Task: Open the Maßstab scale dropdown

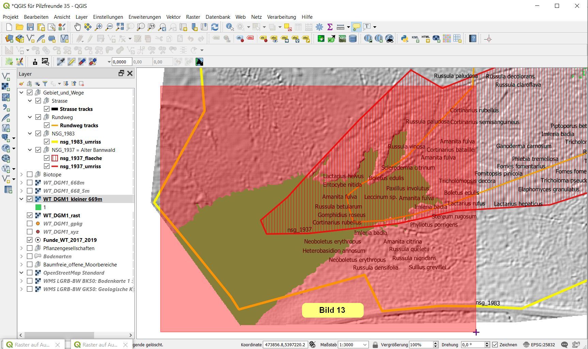Action: pyautogui.click(x=365, y=345)
